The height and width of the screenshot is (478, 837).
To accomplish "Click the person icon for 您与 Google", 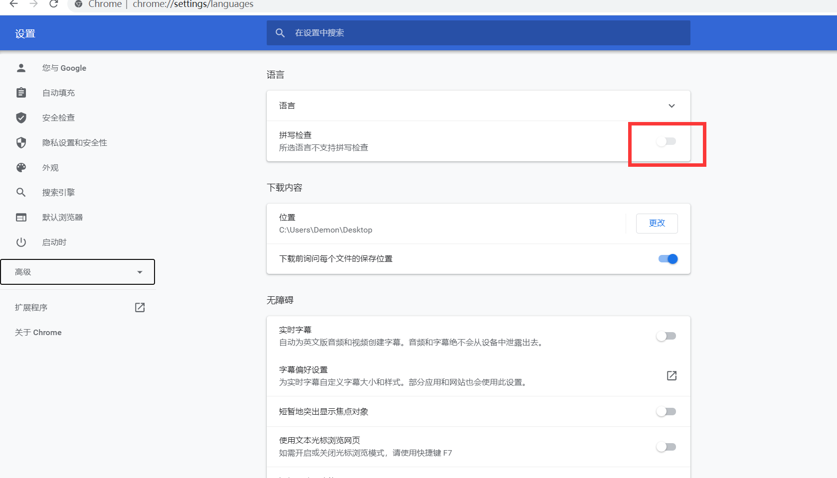I will click(21, 68).
